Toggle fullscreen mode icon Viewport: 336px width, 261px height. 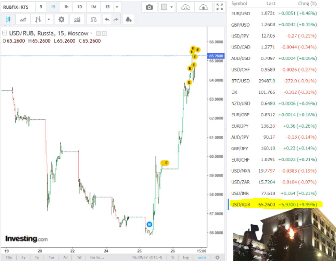tap(220, 7)
